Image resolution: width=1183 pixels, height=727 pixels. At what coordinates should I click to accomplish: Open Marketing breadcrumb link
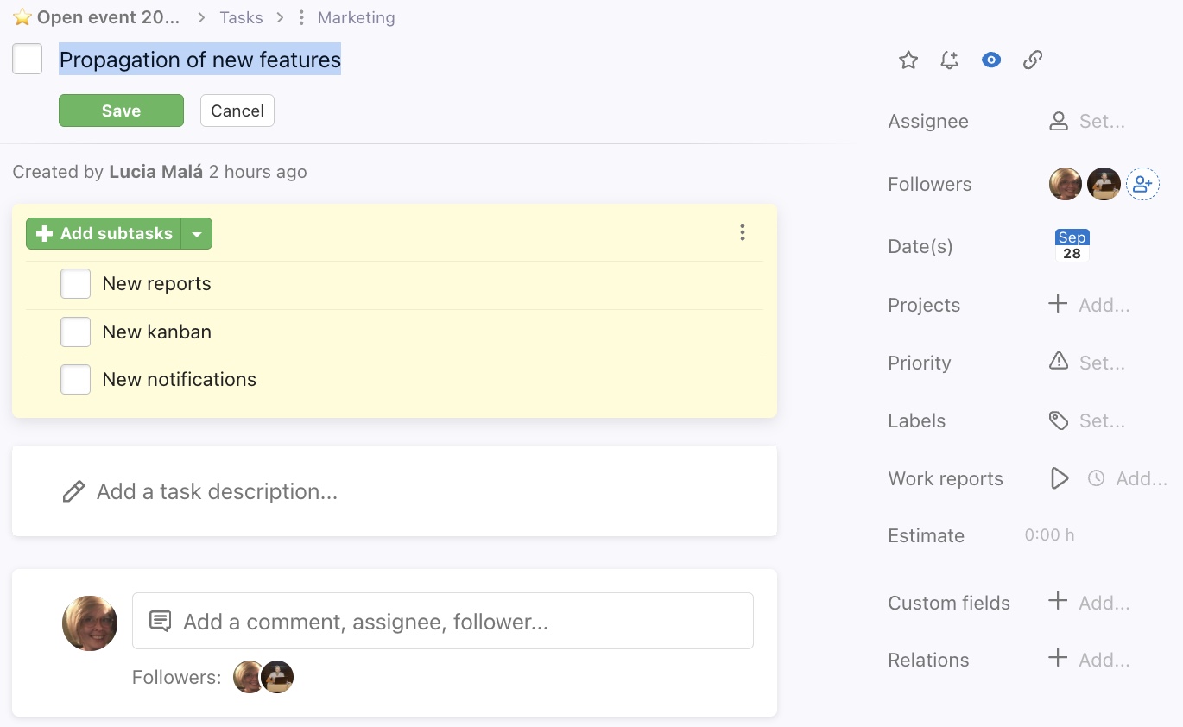[x=357, y=17]
